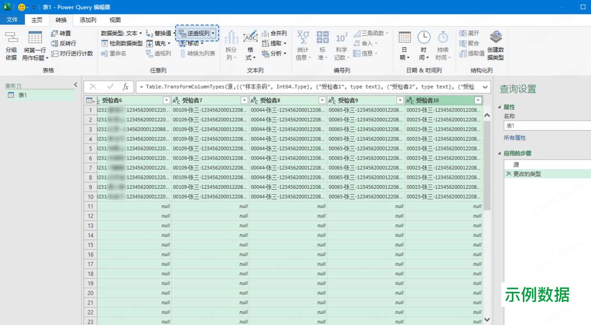Open the 拆分列 (Split Column) tool
The height and width of the screenshot is (325, 591).
[231, 45]
